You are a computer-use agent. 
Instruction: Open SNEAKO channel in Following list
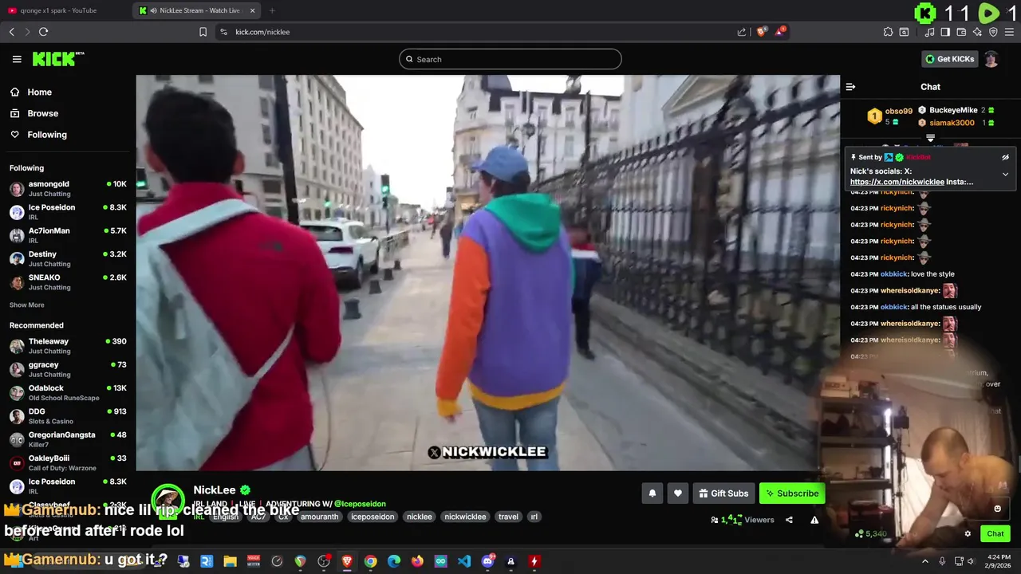point(68,281)
